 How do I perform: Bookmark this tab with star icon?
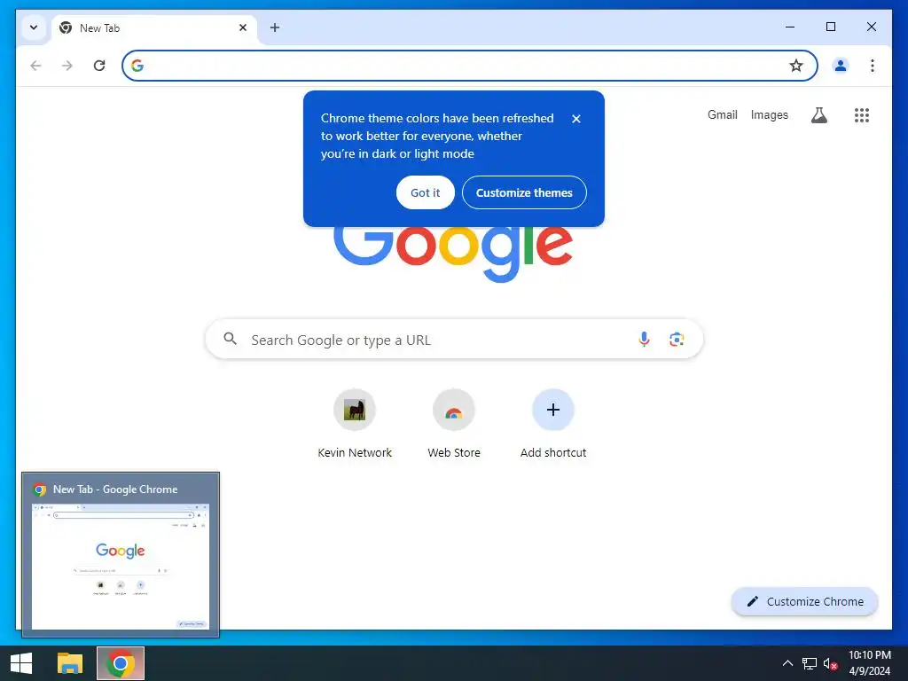coord(796,66)
